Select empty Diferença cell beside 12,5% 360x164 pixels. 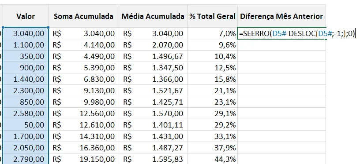pos(281,68)
